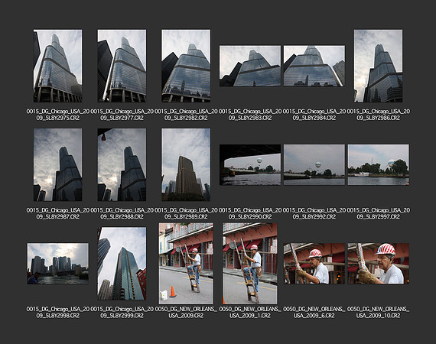Select thumbnail of photo 5L8Y2997.CR2
Viewport: 436px width, 344px height.
click(378, 165)
